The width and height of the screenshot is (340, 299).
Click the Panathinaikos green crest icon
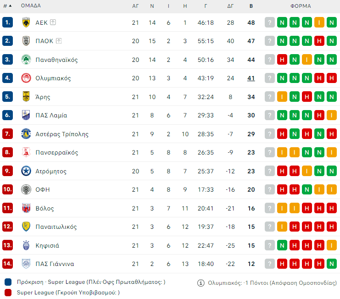coord(26,60)
